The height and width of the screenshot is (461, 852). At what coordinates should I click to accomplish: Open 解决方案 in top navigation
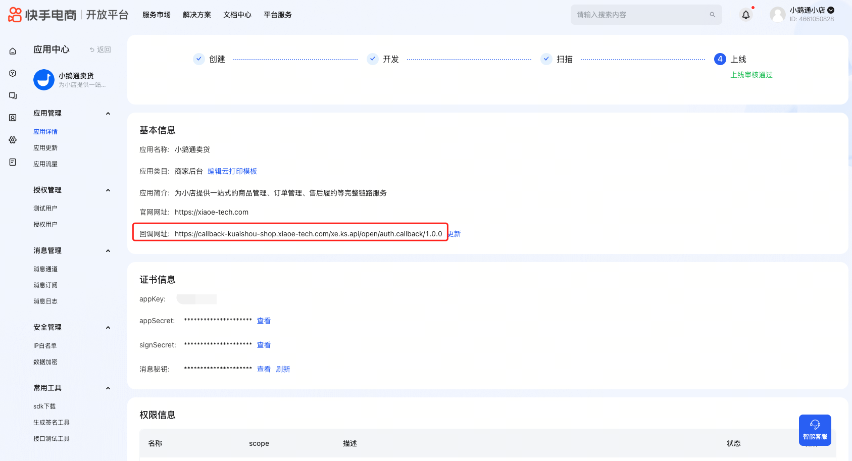(x=197, y=15)
